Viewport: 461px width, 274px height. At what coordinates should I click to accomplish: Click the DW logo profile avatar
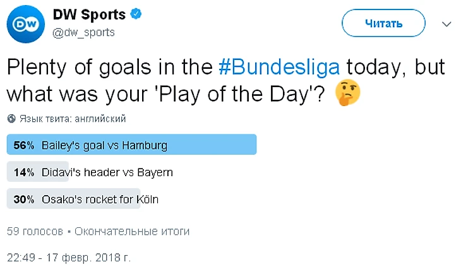click(24, 24)
